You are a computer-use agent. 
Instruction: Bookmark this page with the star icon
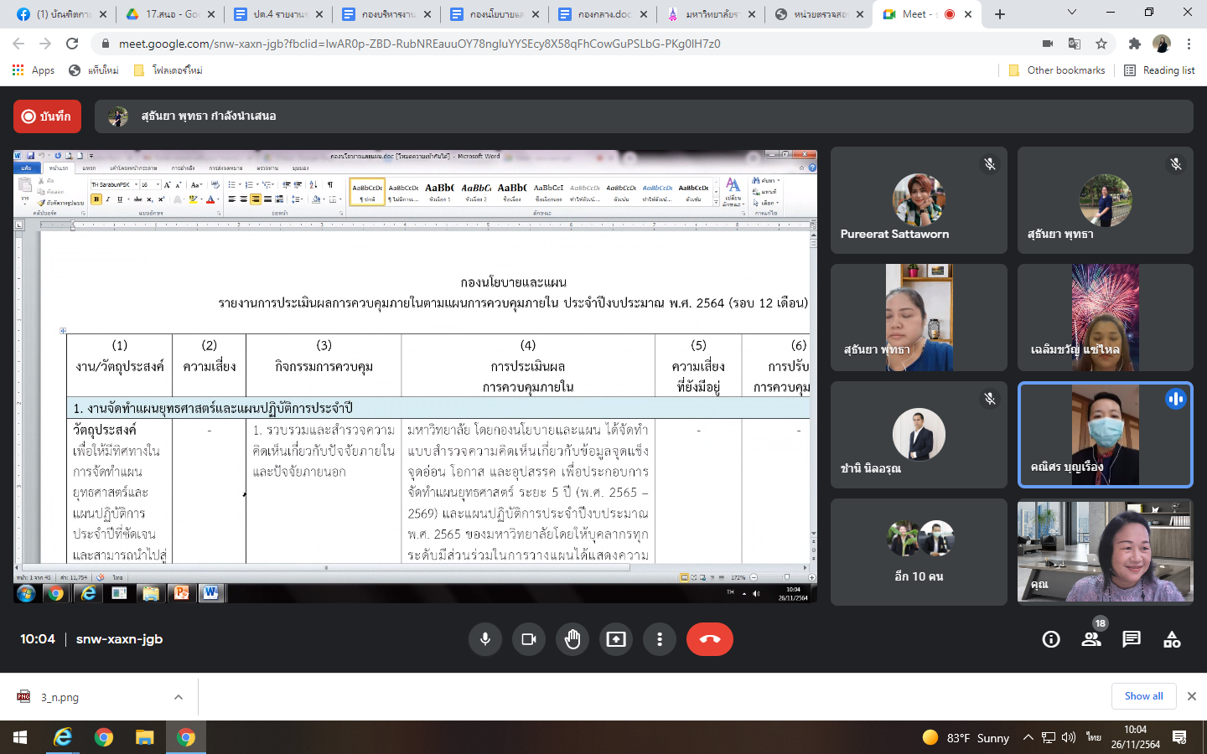click(1101, 44)
